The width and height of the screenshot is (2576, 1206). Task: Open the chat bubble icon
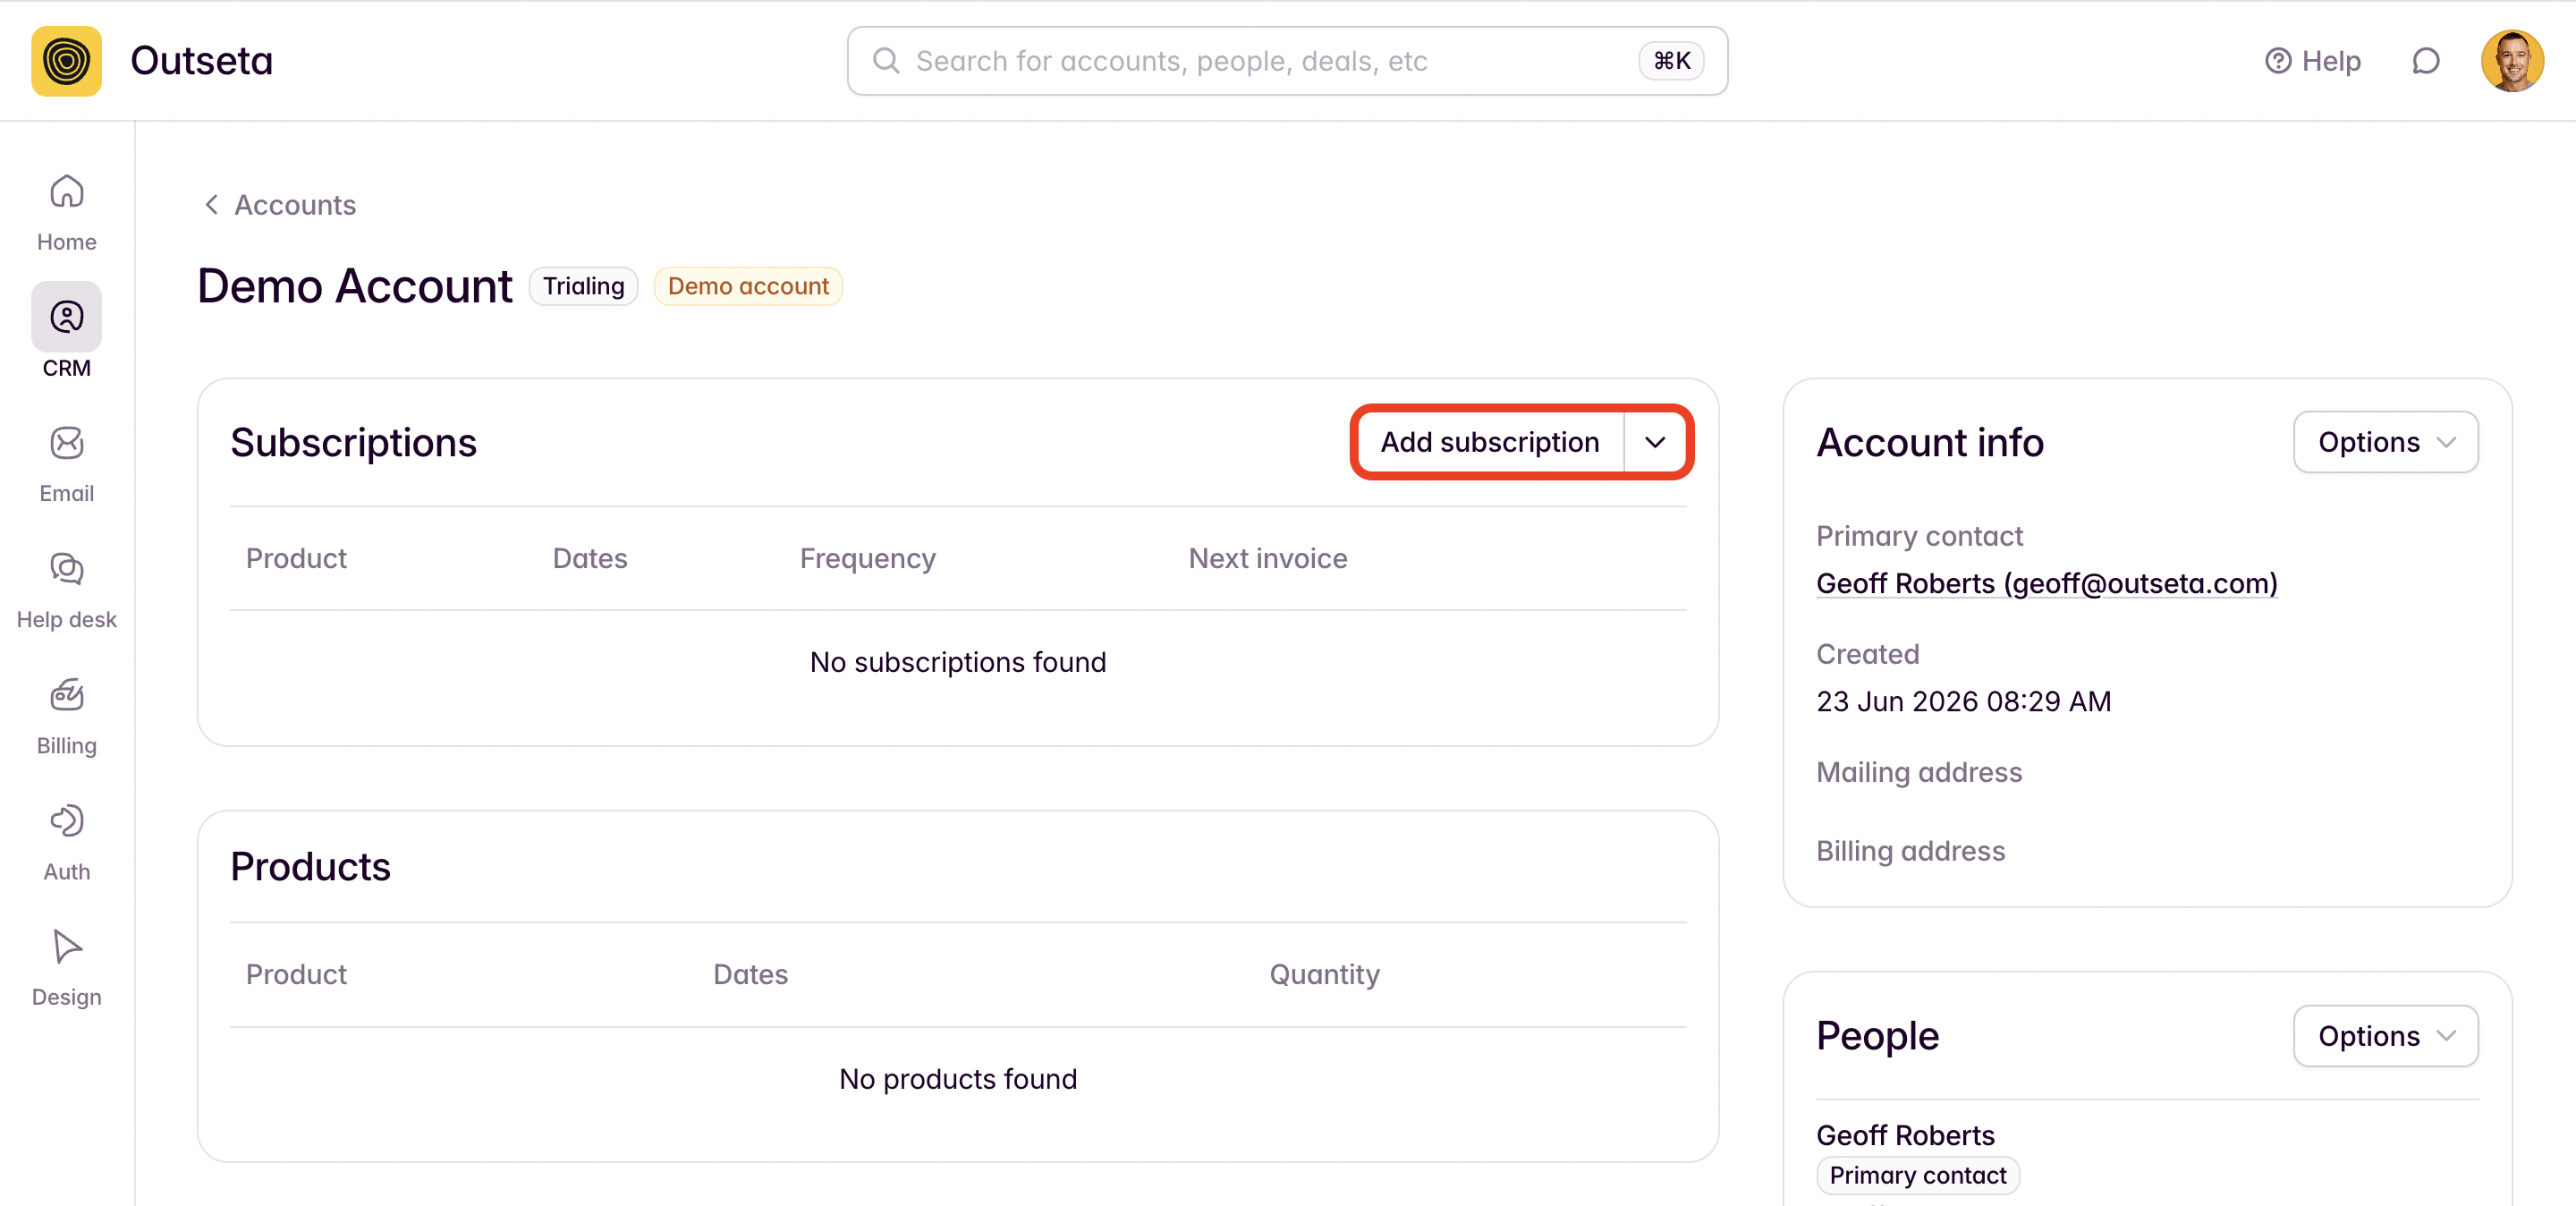(2426, 61)
